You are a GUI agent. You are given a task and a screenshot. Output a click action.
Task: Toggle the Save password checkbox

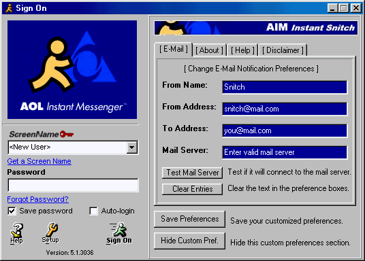12,211
